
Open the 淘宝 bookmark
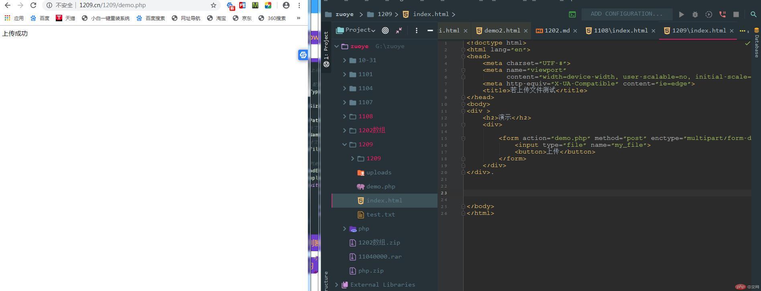click(x=216, y=18)
